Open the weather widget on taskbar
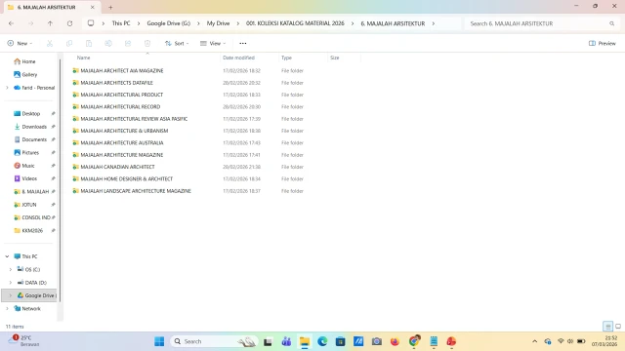Image resolution: width=625 pixels, height=351 pixels. (24, 340)
